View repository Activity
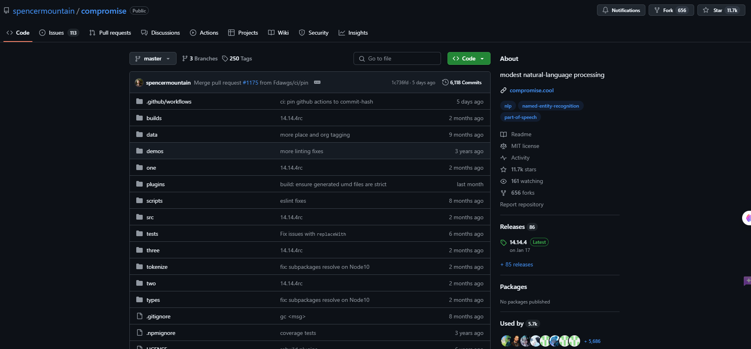Image resolution: width=751 pixels, height=349 pixels. click(515, 158)
